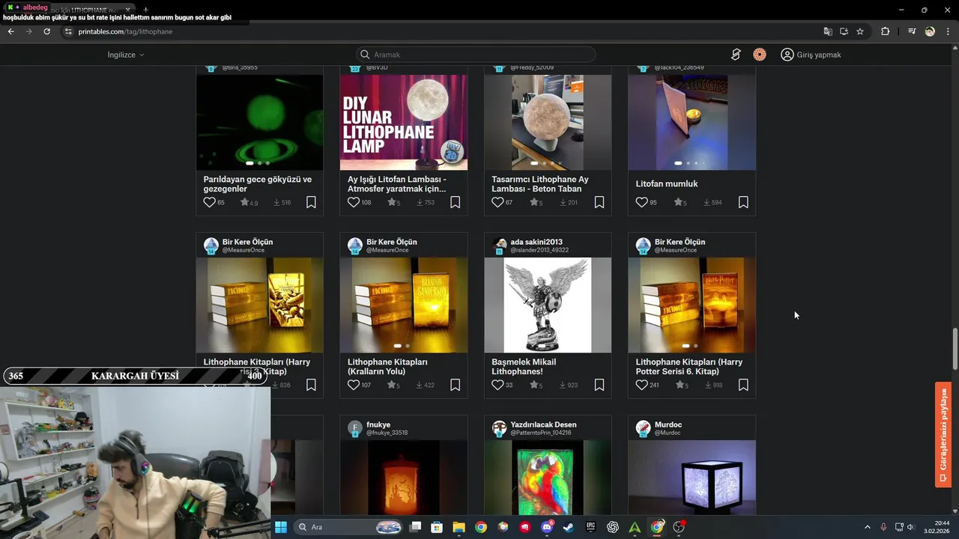This screenshot has height=539, width=959.
Task: Click the second carousel dot on Kralların Yolu image
Action: point(407,346)
